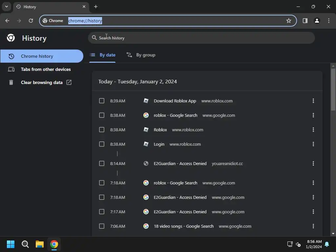This screenshot has width=336, height=252.
Task: Check the 7:18 AM E2Guardian entry checkbox
Action: pos(102,197)
